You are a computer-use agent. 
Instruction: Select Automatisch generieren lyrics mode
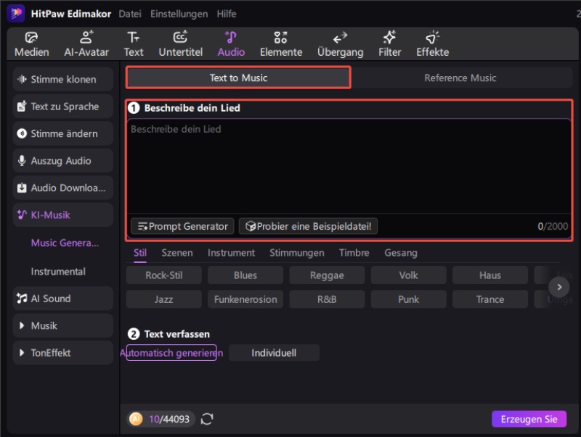[x=171, y=353]
